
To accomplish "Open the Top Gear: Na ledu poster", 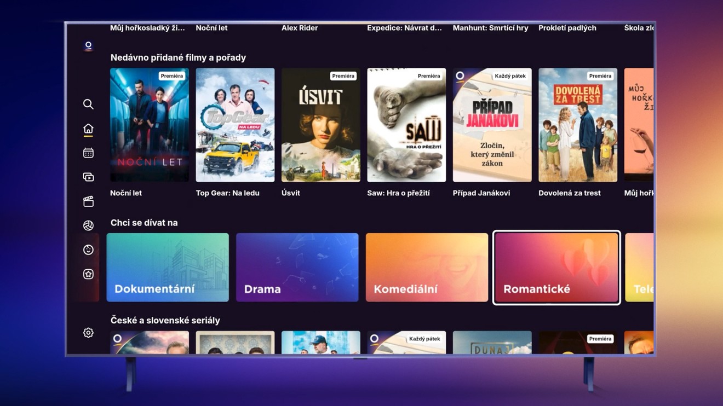I will 235,125.
